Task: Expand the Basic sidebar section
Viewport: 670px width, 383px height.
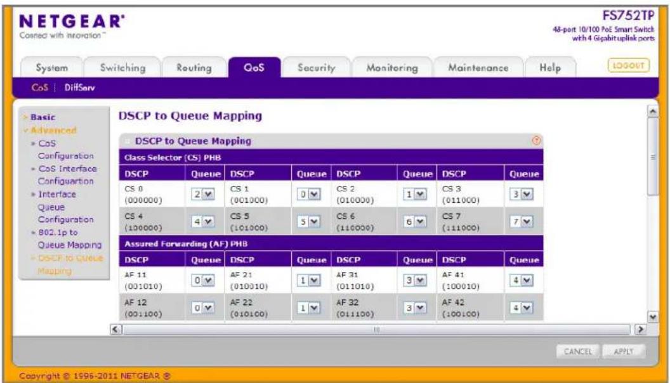Action: click(x=43, y=117)
